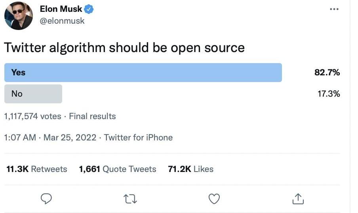Click the reply speech bubble icon

pyautogui.click(x=46, y=198)
